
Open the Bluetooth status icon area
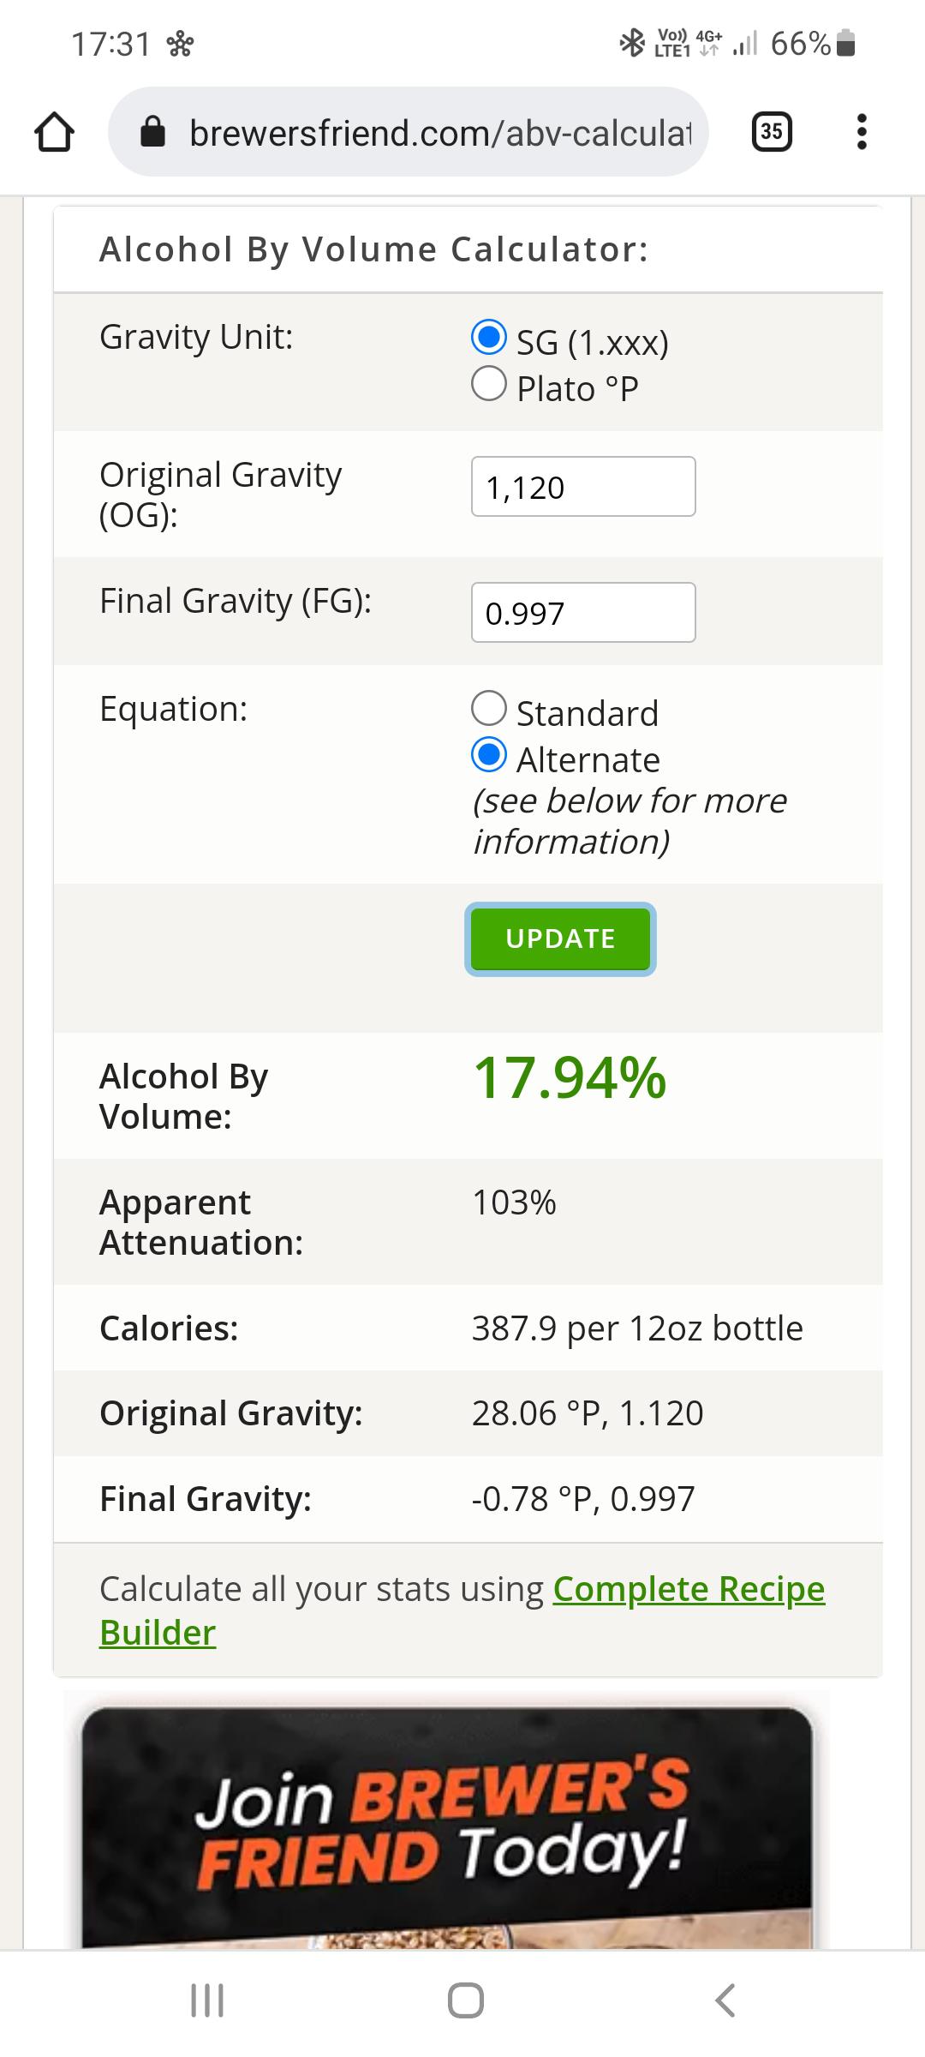point(631,41)
